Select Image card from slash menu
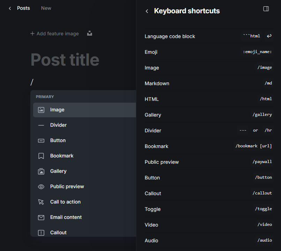Image resolution: width=281 pixels, height=251 pixels. 57,110
